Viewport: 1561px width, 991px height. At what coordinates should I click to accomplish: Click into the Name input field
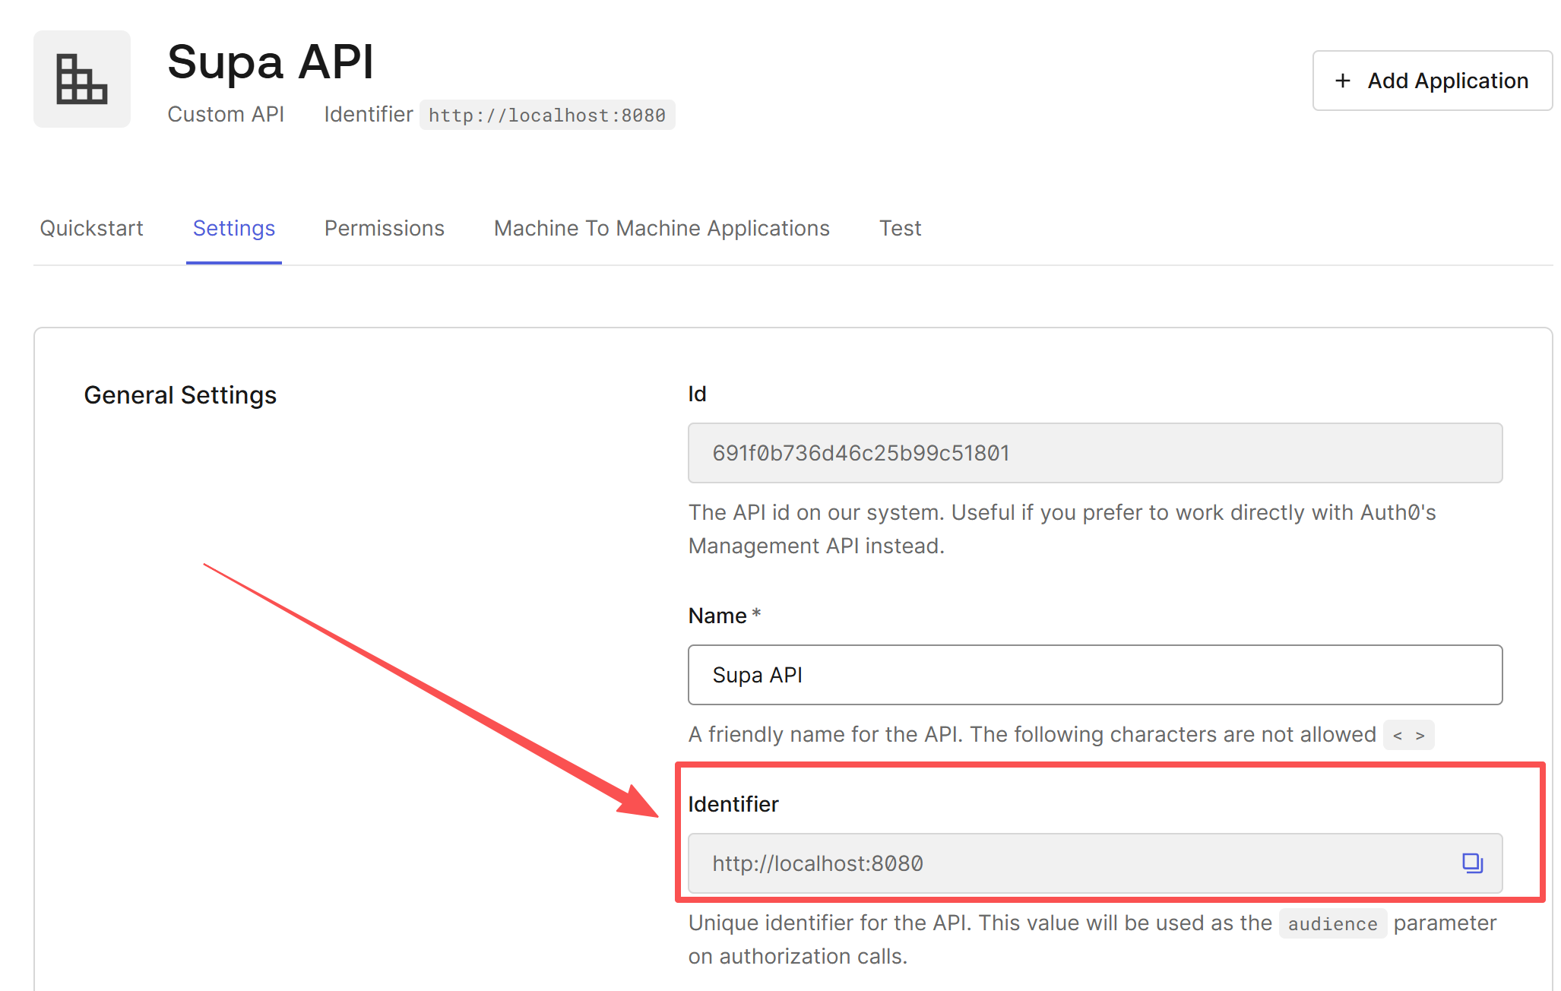pyautogui.click(x=1094, y=675)
